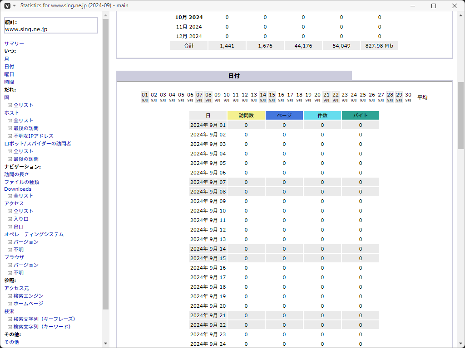Viewport: 465px width, 348px height.
Task: Jump to the Downloads section
Action: tap(18, 189)
